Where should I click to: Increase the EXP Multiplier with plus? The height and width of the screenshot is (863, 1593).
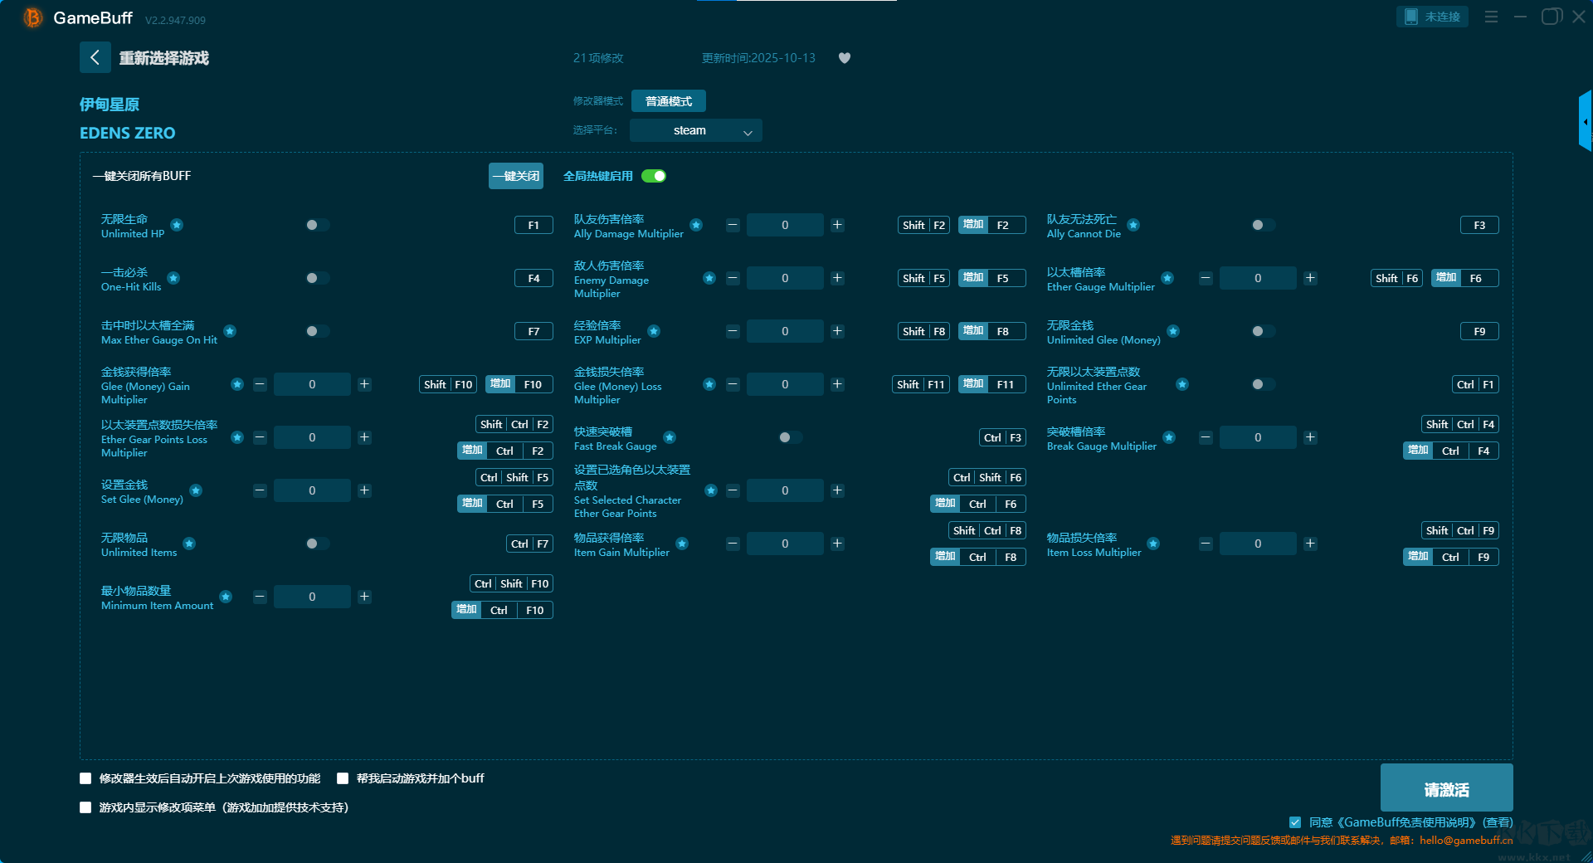click(x=837, y=331)
